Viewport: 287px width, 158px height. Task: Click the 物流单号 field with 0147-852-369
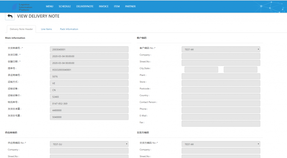[x=89, y=103]
